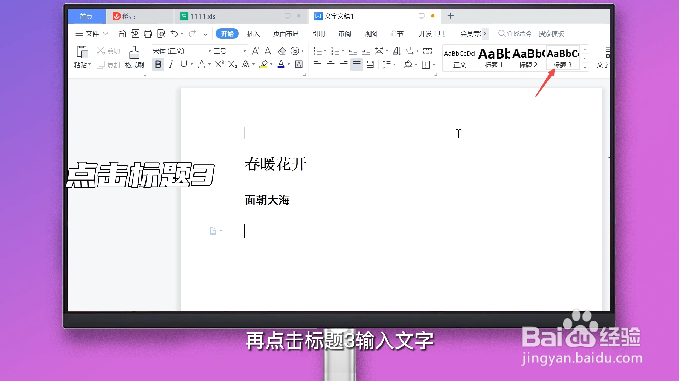Switch to the 页面布局 tab
The height and width of the screenshot is (381, 679).
pos(286,34)
